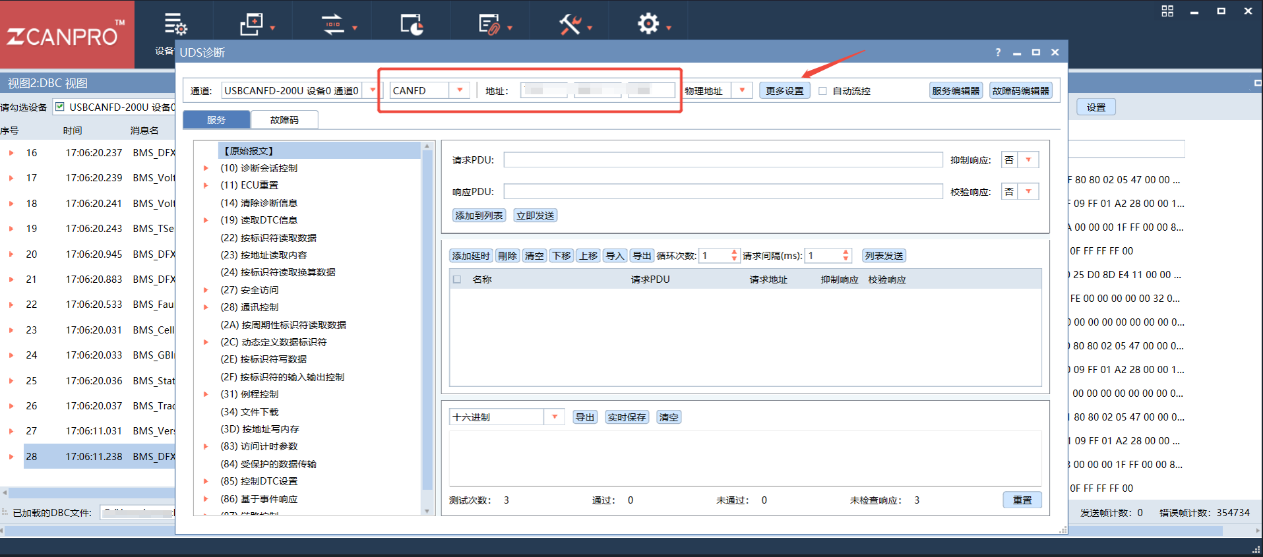Click the 响应PDU input field
Viewport: 1263px width, 557px height.
[723, 191]
